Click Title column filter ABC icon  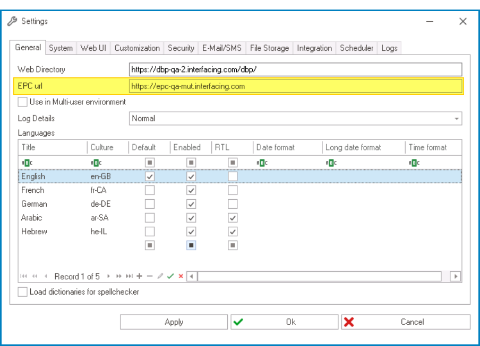click(x=27, y=163)
